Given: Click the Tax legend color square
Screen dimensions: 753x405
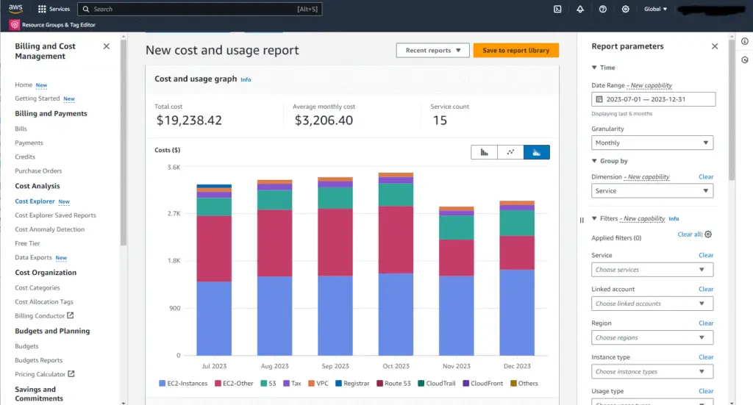Looking at the screenshot, I should (x=286, y=384).
